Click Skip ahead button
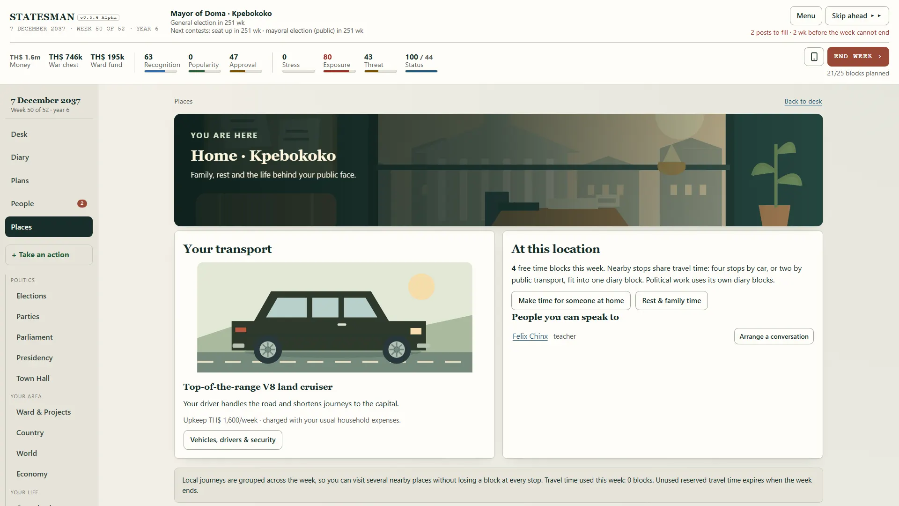Image resolution: width=899 pixels, height=506 pixels. coord(857,15)
